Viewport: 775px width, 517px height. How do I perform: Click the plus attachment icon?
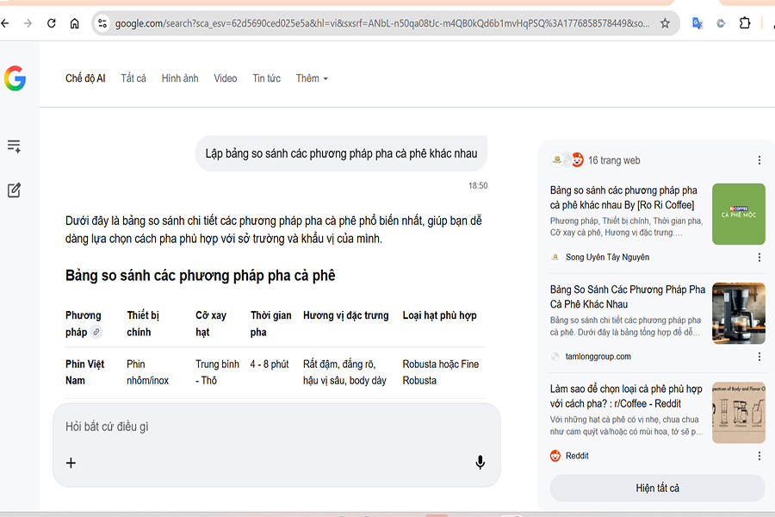click(x=71, y=463)
